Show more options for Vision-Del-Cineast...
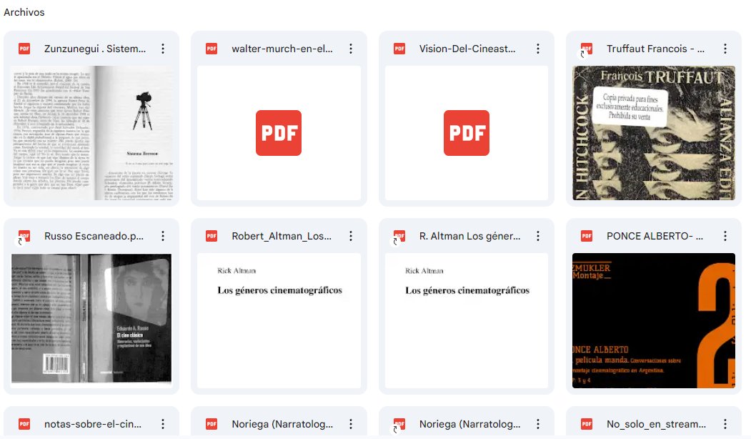Image resolution: width=751 pixels, height=439 pixels. point(538,49)
